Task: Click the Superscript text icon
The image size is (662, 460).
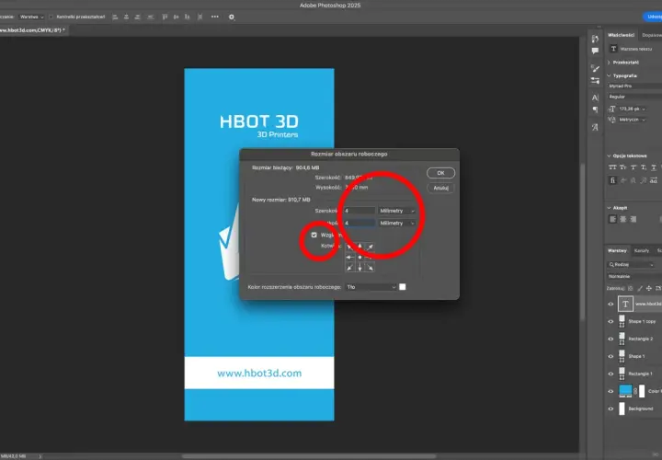Action: pyautogui.click(x=633, y=167)
